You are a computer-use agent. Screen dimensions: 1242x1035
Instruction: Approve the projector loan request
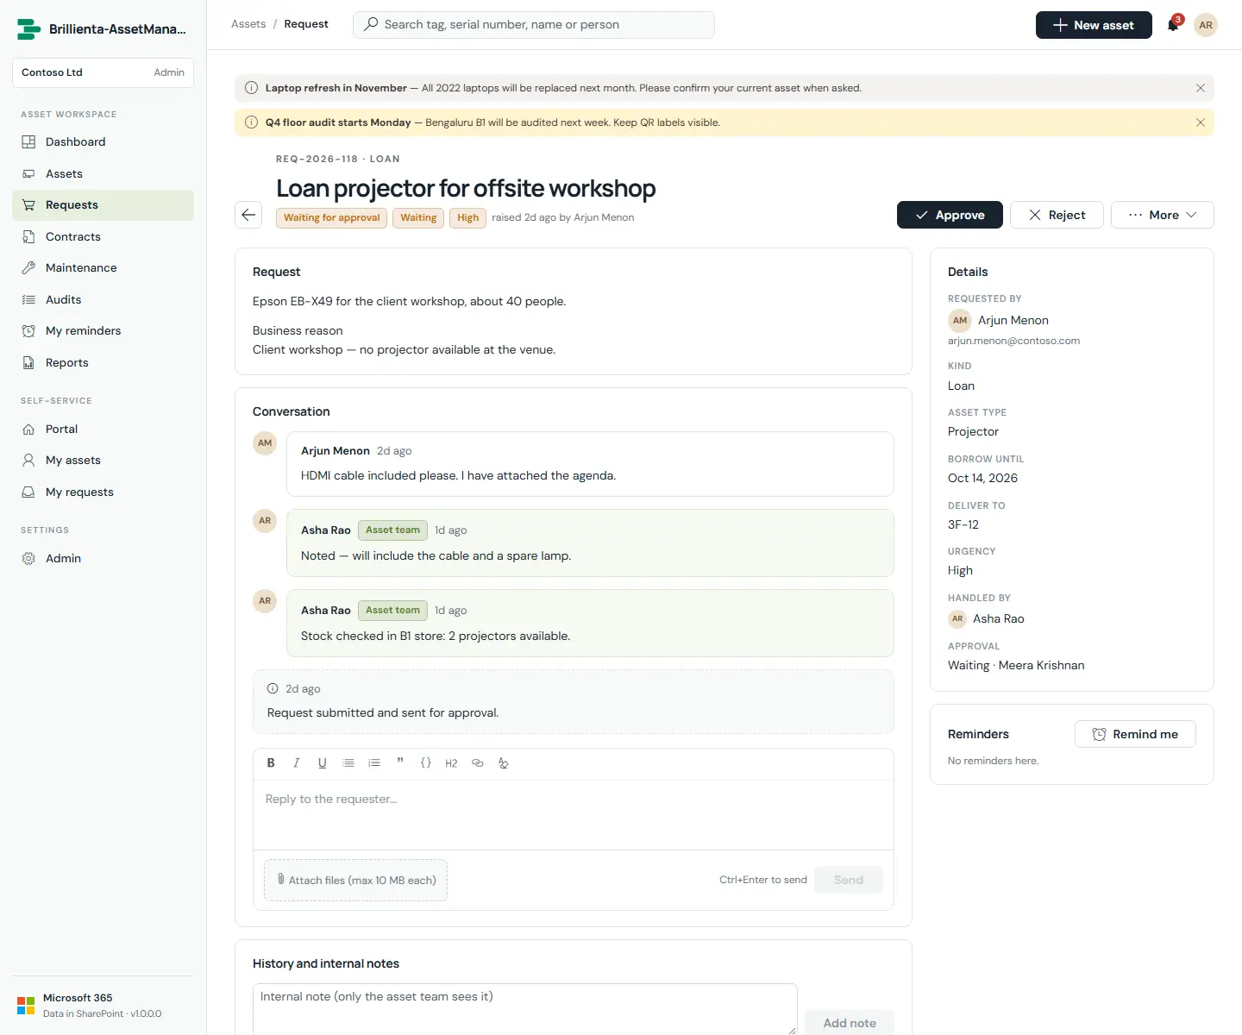(x=950, y=215)
